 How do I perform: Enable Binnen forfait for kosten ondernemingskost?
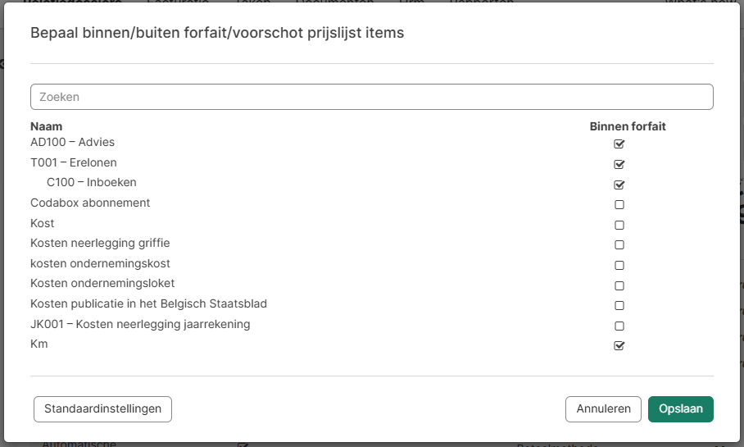pos(619,265)
